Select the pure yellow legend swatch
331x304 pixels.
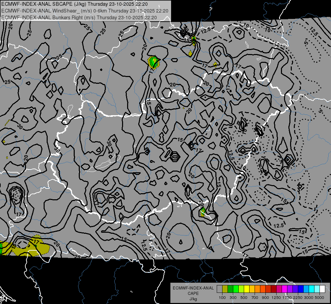click(x=246, y=289)
